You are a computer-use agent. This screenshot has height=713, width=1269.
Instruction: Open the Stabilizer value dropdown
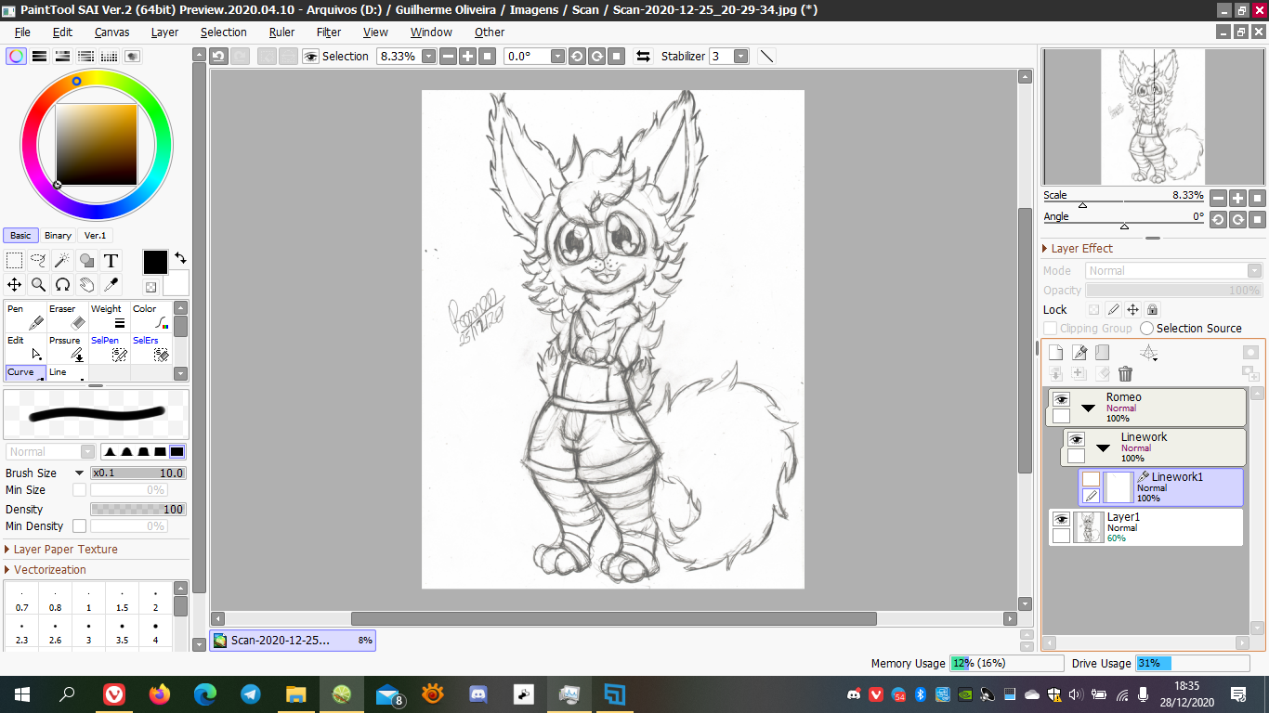click(x=740, y=57)
